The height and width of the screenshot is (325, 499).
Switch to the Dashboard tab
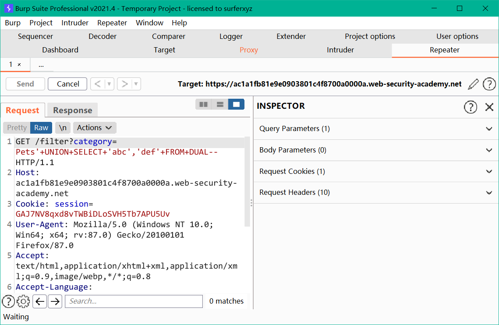point(60,50)
